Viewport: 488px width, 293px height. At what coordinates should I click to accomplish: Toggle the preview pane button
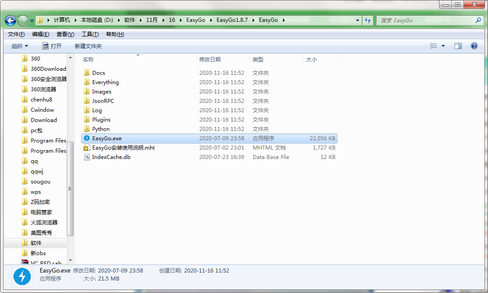(458, 46)
